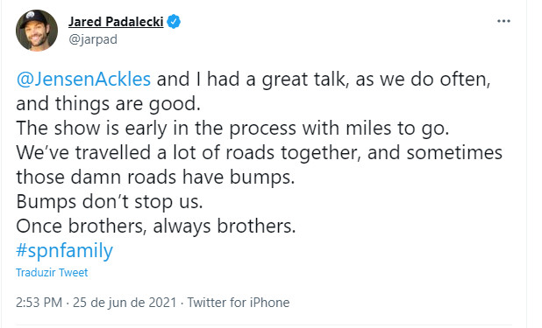Open the Twitter for iPhone source link
This screenshot has width=542, height=328.
pyautogui.click(x=239, y=303)
